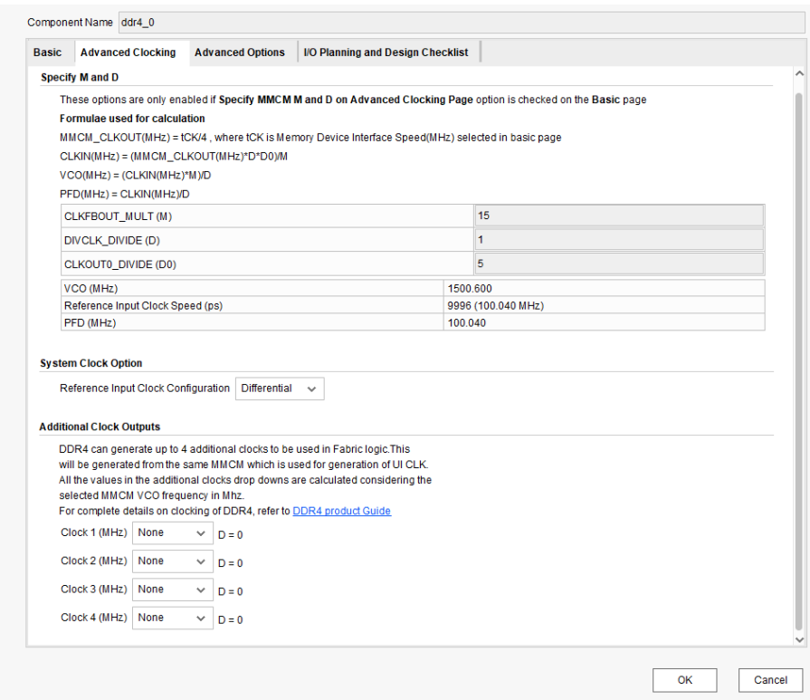Image resolution: width=810 pixels, height=700 pixels.
Task: Open the Clock 4 (MHz) dropdown
Action: tap(173, 618)
